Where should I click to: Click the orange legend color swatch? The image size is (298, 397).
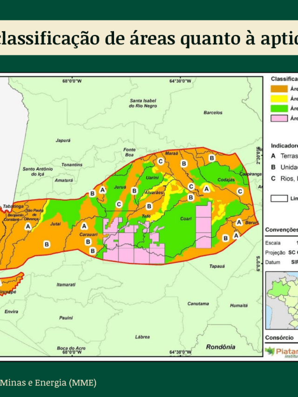coord(279,89)
